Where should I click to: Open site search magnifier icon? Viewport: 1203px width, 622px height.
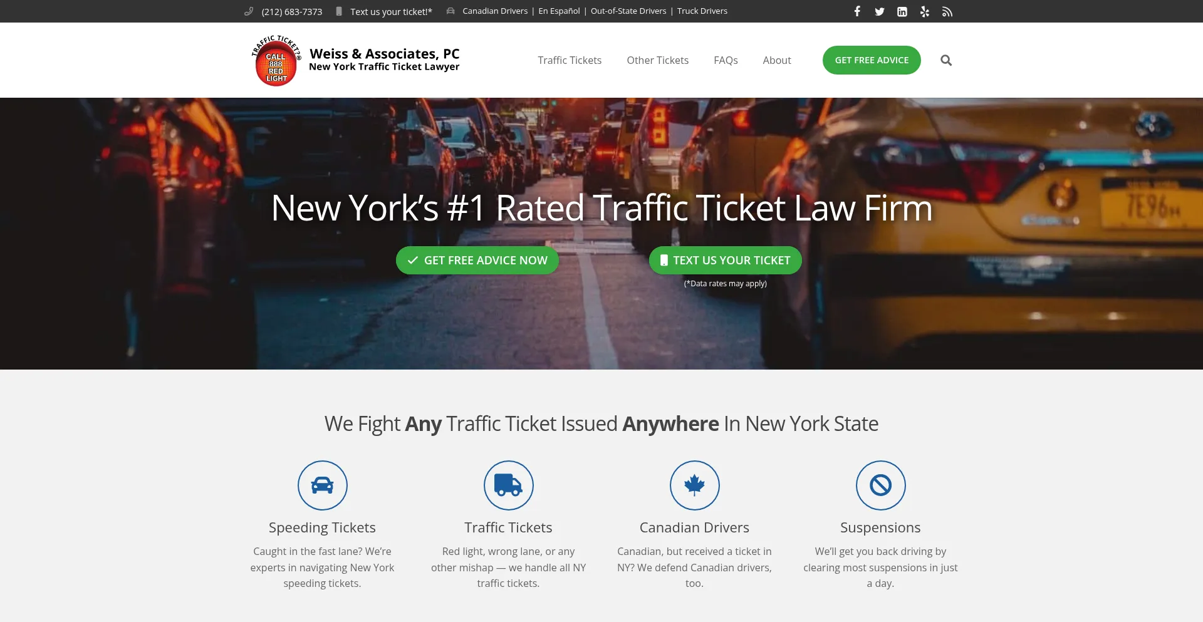[946, 60]
